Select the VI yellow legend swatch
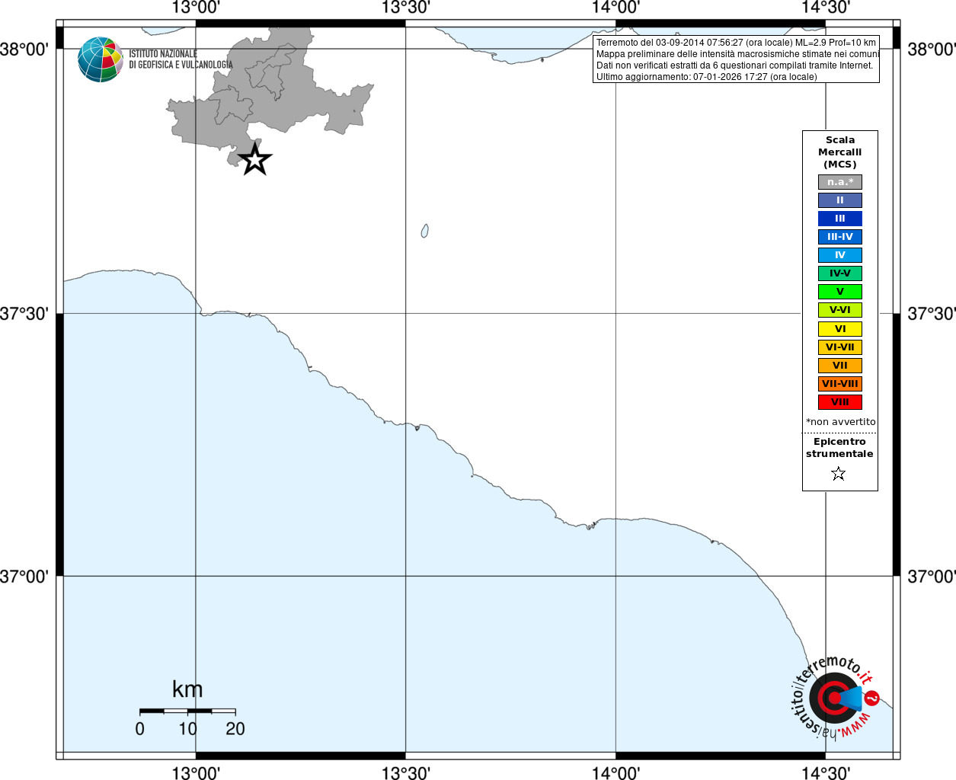Screen dimensions: 956x780 (x=840, y=329)
